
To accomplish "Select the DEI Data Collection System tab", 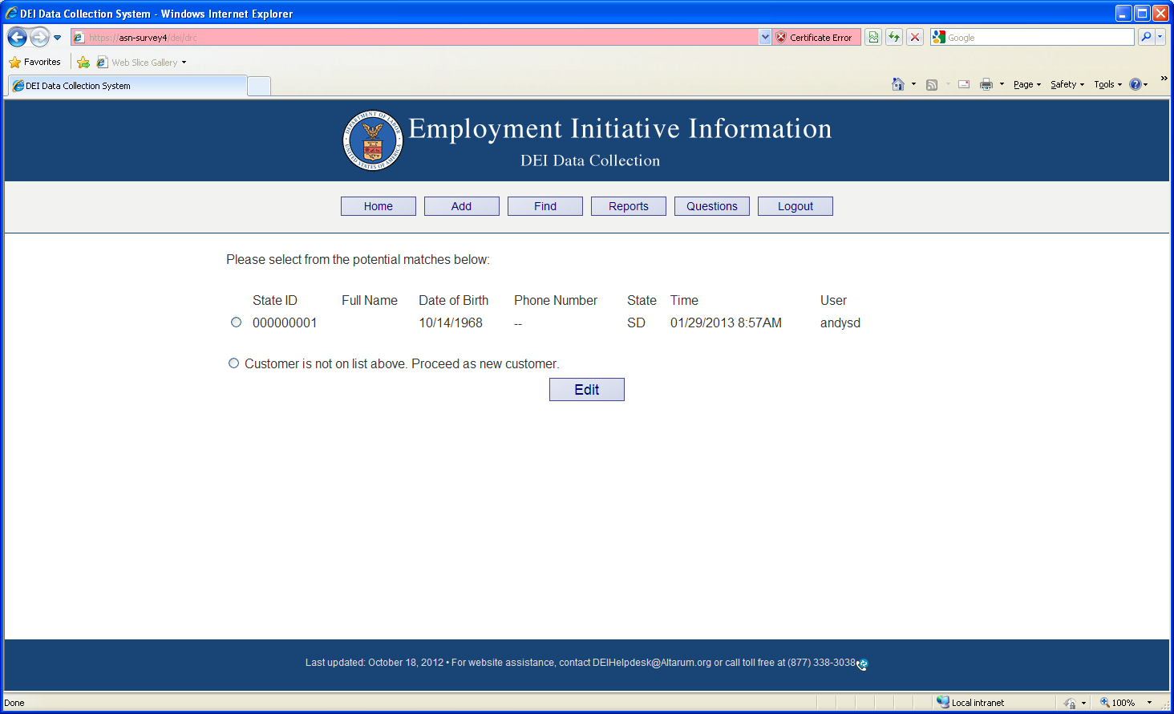I will click(128, 86).
